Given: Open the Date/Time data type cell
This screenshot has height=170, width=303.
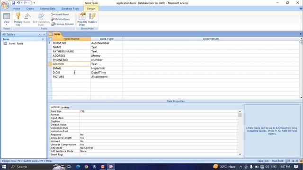Looking at the screenshot, I should pos(107,72).
